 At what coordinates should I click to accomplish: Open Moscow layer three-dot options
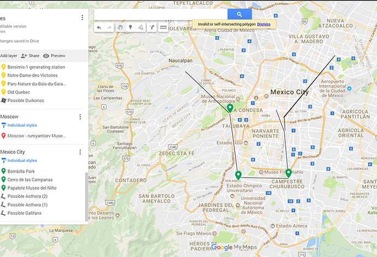tap(80, 117)
